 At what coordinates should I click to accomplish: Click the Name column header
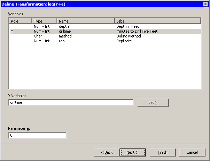[85, 21]
